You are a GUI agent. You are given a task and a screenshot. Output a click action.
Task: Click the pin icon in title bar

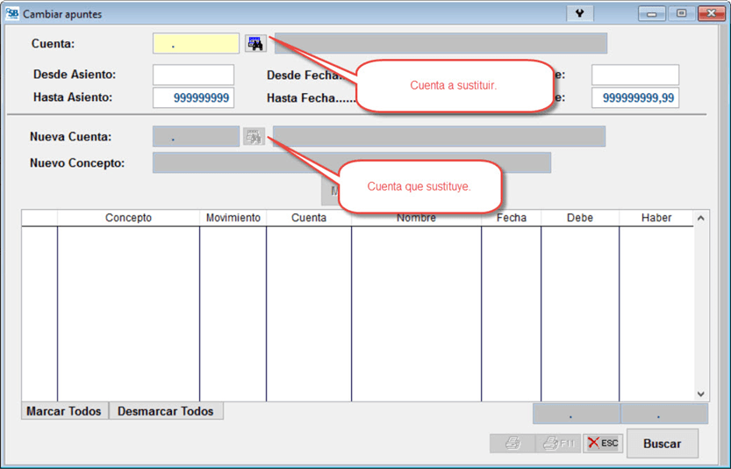(579, 14)
